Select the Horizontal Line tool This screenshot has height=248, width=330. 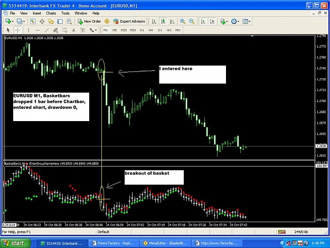click(x=37, y=30)
